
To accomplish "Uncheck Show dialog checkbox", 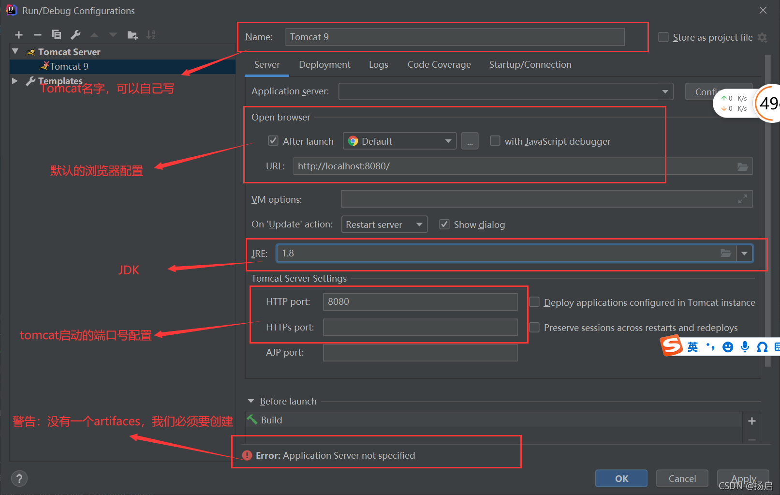I will pos(444,225).
